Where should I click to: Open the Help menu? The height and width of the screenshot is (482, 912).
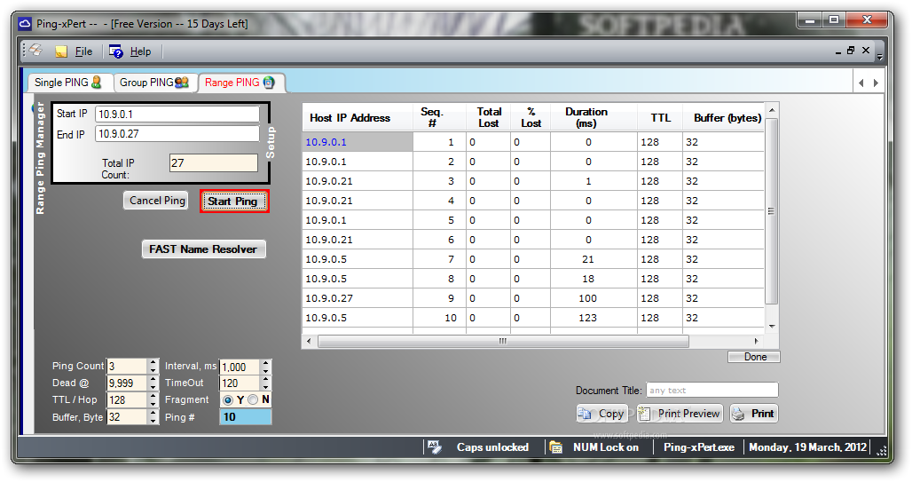tap(140, 51)
